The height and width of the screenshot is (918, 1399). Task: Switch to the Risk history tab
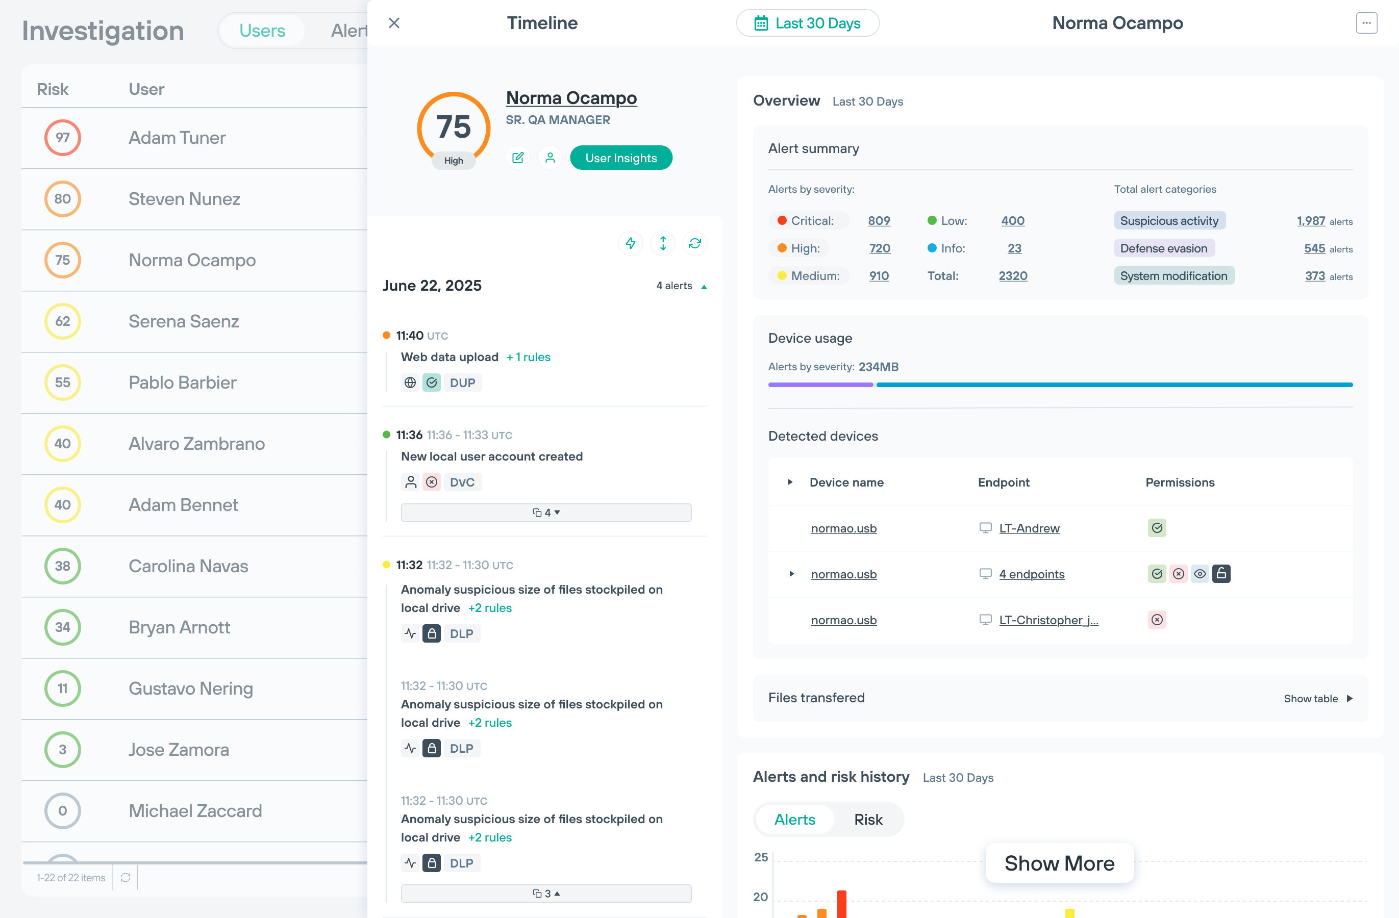868,819
